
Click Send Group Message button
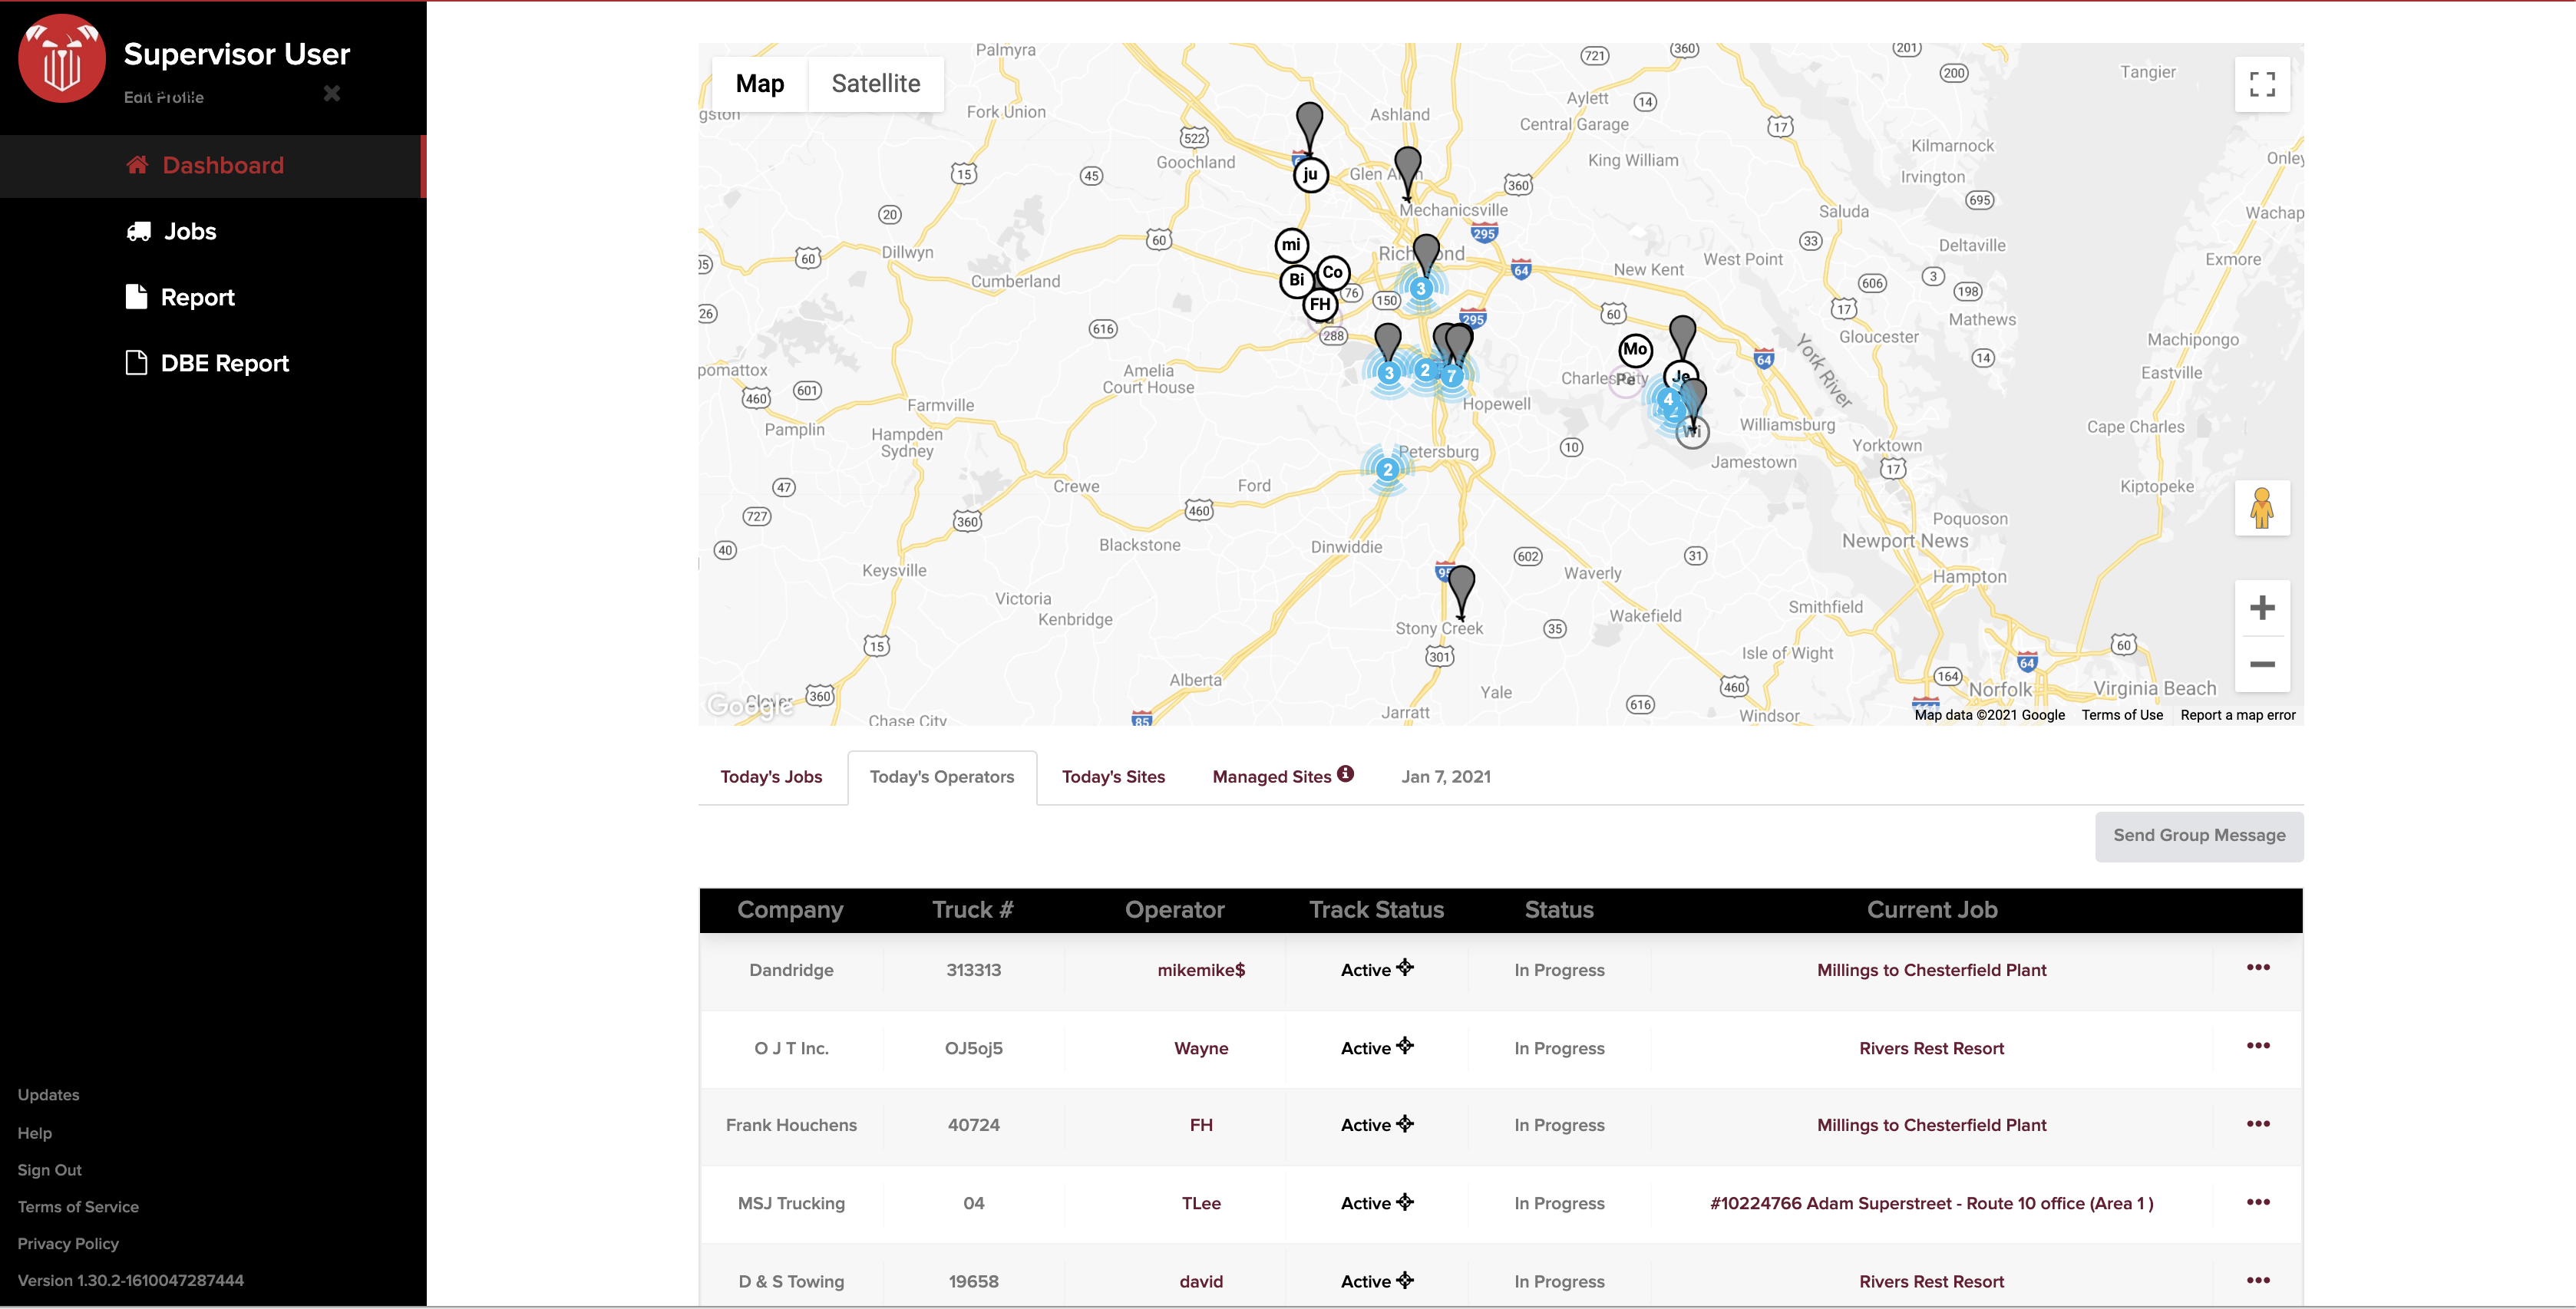[2198, 836]
